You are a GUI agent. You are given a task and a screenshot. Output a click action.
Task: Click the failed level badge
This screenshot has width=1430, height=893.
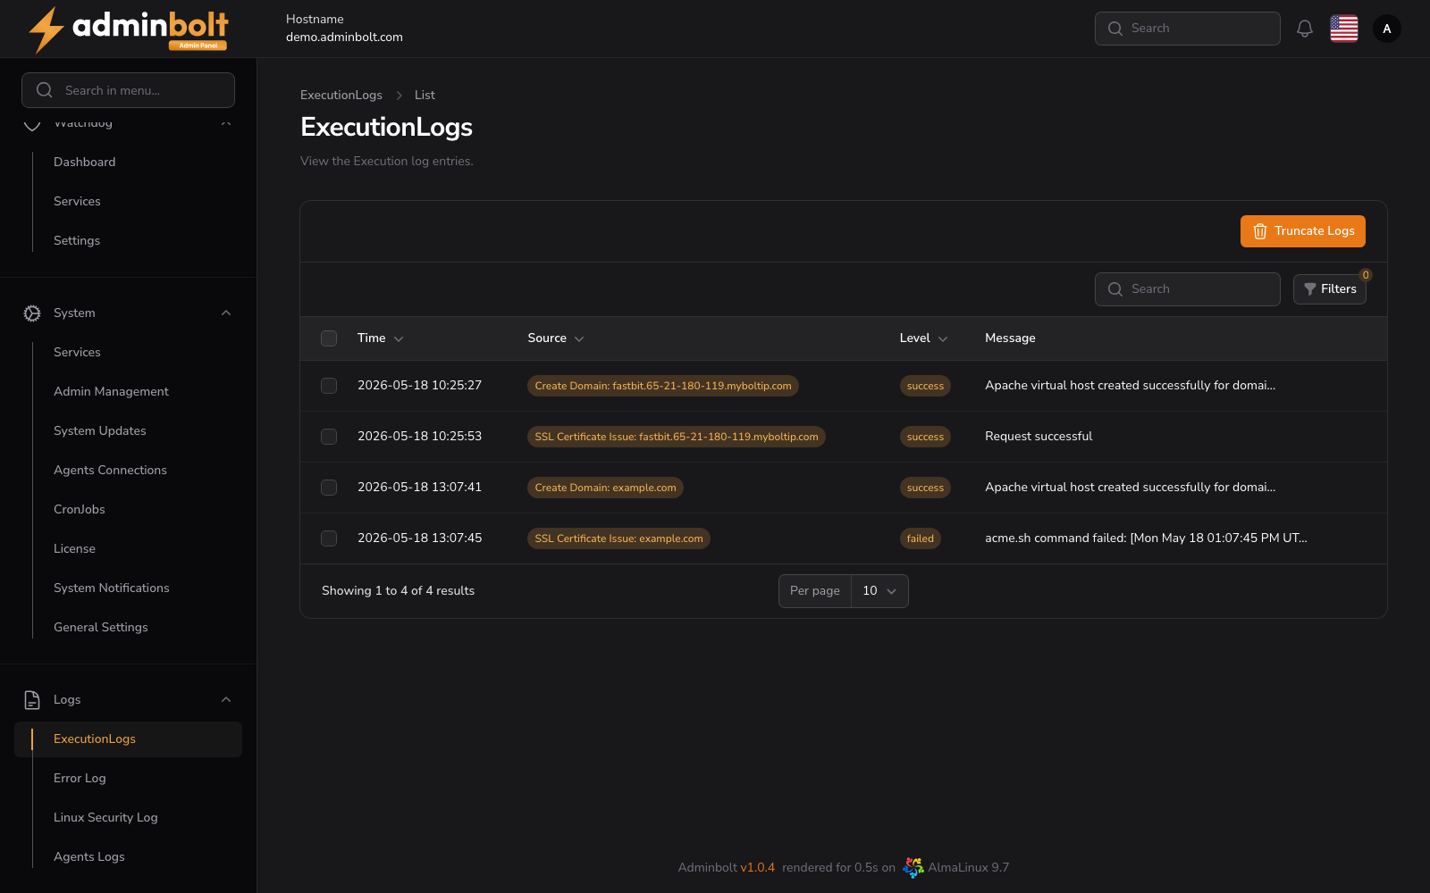(921, 539)
